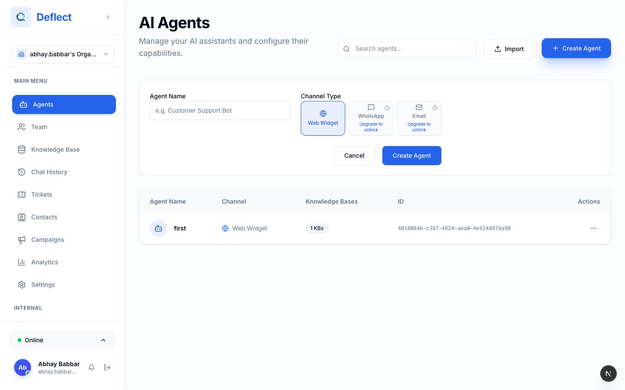The height and width of the screenshot is (390, 625).
Task: Navigate to Tickets
Action: tap(64, 195)
